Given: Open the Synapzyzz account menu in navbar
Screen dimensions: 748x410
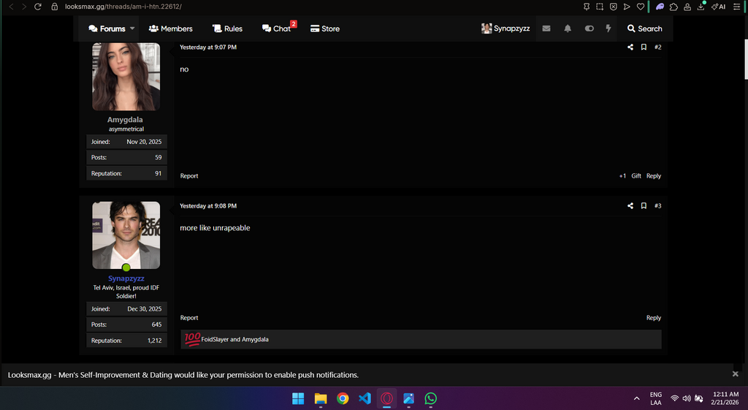Looking at the screenshot, I should 505,29.
